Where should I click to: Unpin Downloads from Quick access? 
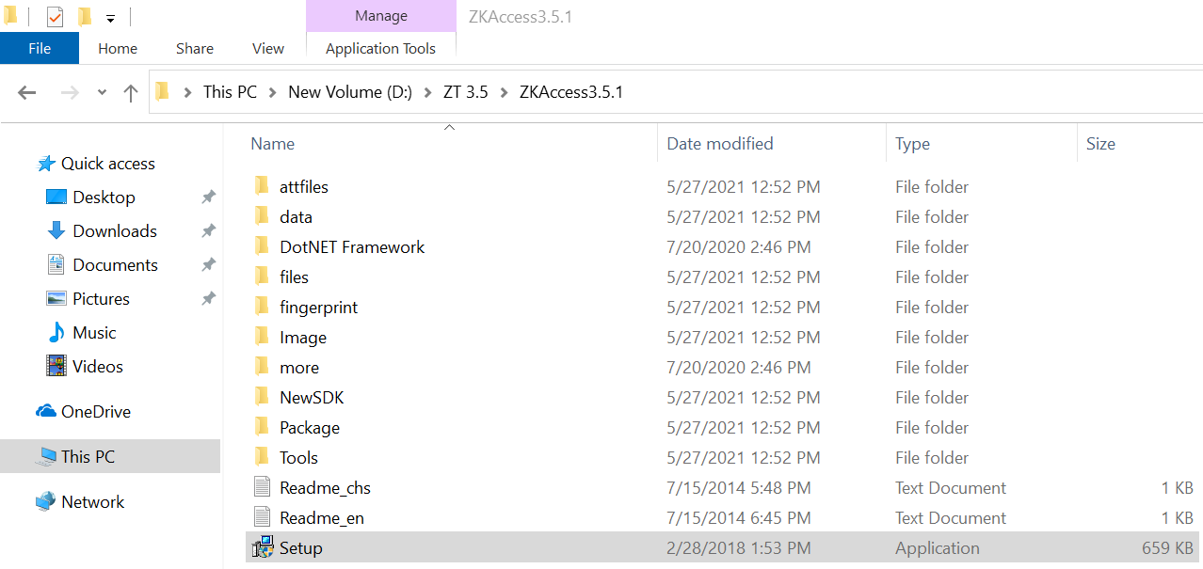tap(208, 230)
